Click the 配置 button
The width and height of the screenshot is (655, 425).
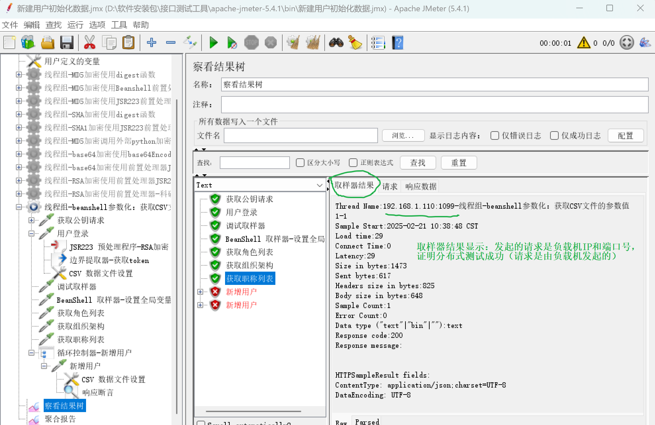(x=625, y=135)
